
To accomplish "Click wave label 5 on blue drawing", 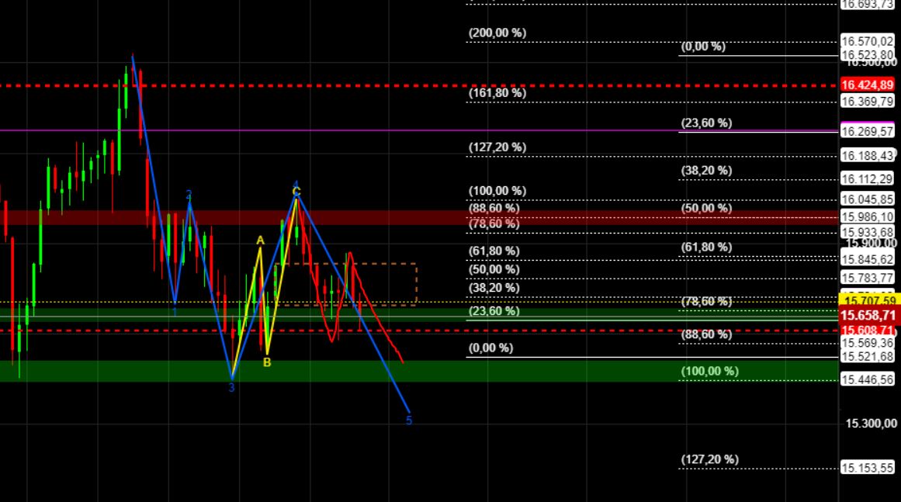I will (409, 419).
